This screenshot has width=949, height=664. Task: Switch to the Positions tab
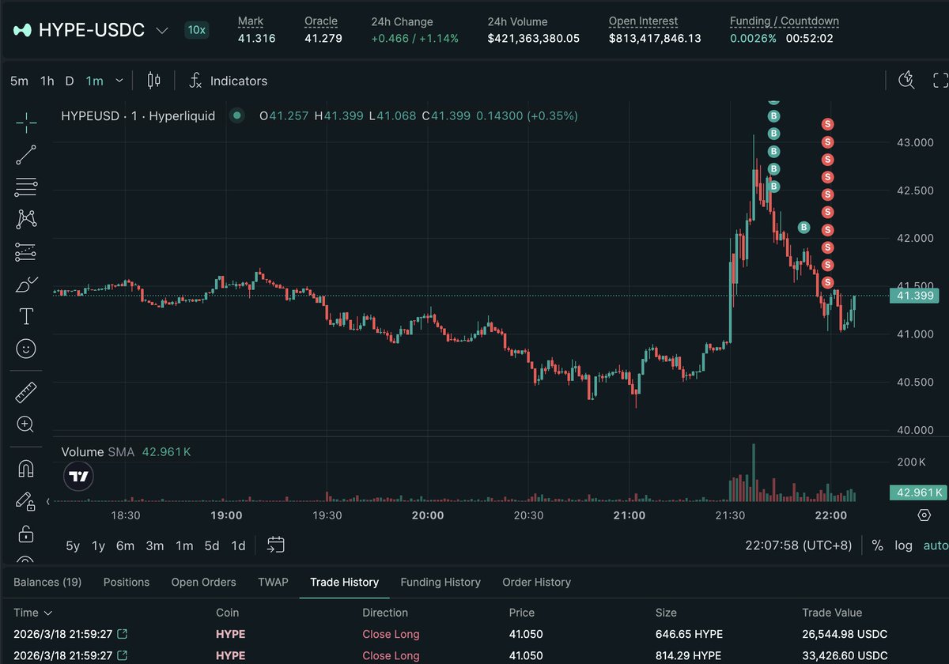pos(127,582)
